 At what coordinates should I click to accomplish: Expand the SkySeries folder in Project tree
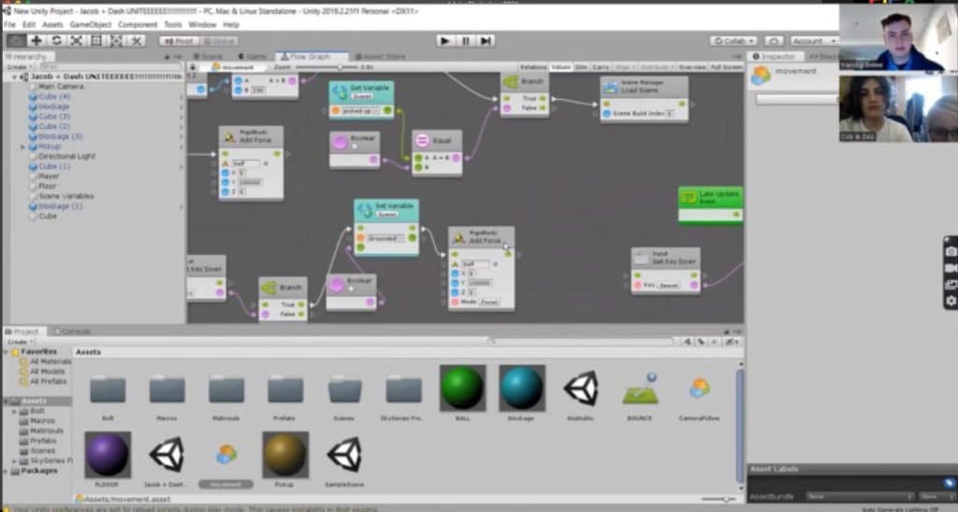(x=15, y=461)
